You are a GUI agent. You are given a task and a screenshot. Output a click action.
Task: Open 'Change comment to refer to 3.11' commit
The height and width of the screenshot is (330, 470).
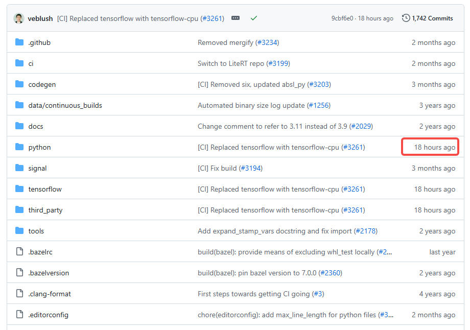pos(272,127)
